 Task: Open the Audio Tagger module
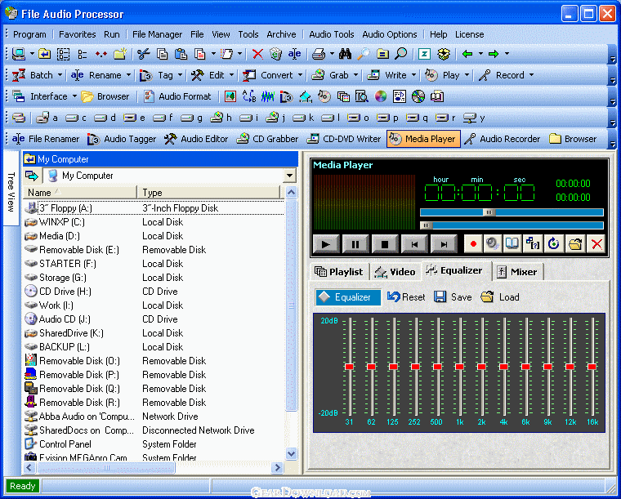pos(122,139)
